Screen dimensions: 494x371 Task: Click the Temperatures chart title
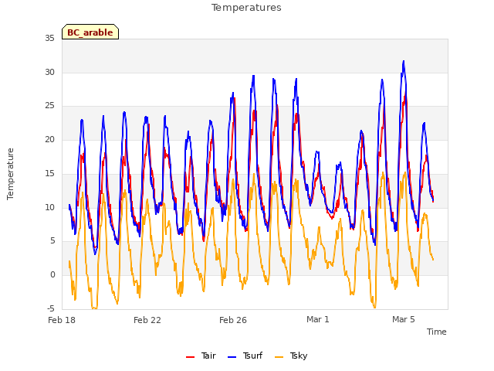246,8
